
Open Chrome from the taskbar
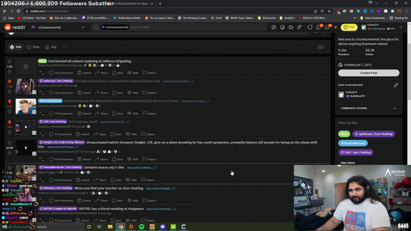click(121, 227)
